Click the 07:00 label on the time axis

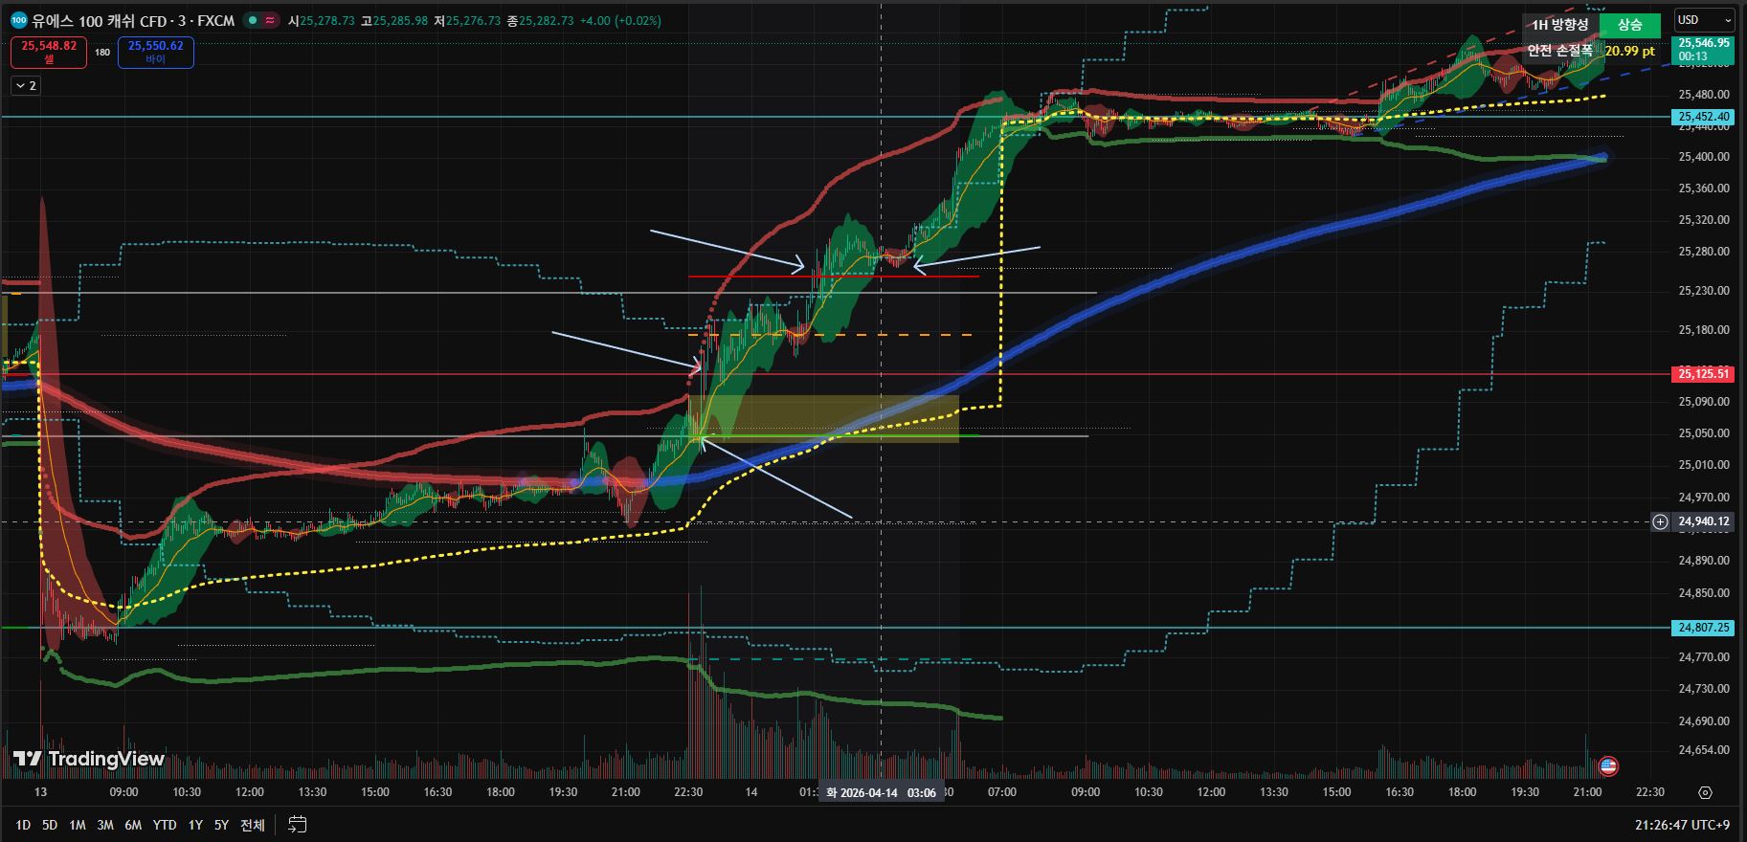coord(1002,792)
